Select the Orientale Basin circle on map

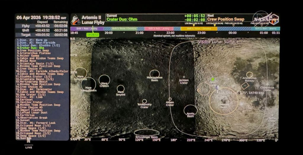click(x=224, y=101)
